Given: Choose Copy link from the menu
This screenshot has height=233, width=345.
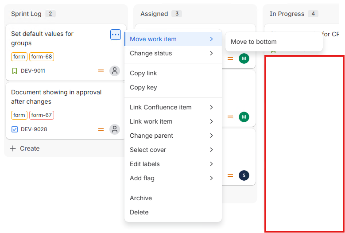Looking at the screenshot, I should [173, 73].
